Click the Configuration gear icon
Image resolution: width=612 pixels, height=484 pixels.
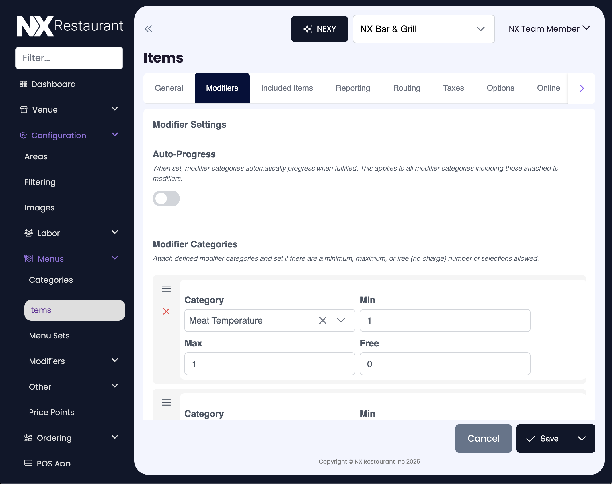pyautogui.click(x=23, y=135)
